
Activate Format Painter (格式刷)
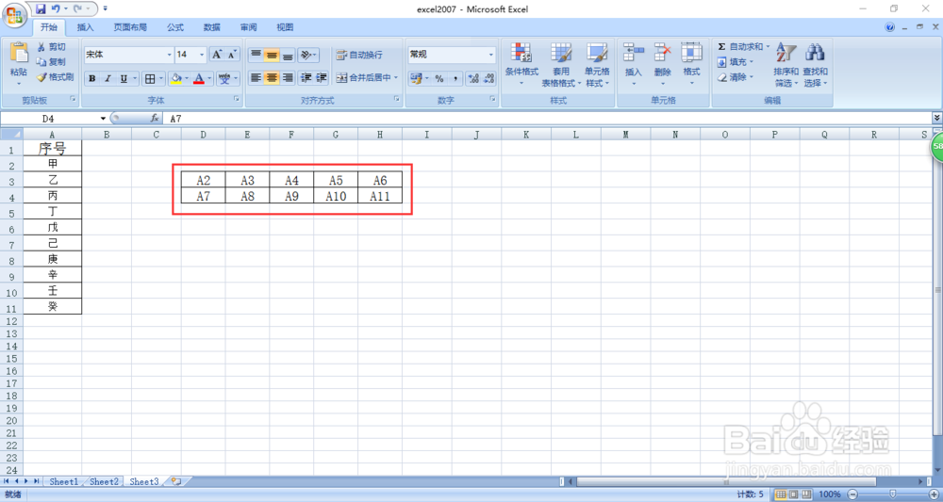55,77
